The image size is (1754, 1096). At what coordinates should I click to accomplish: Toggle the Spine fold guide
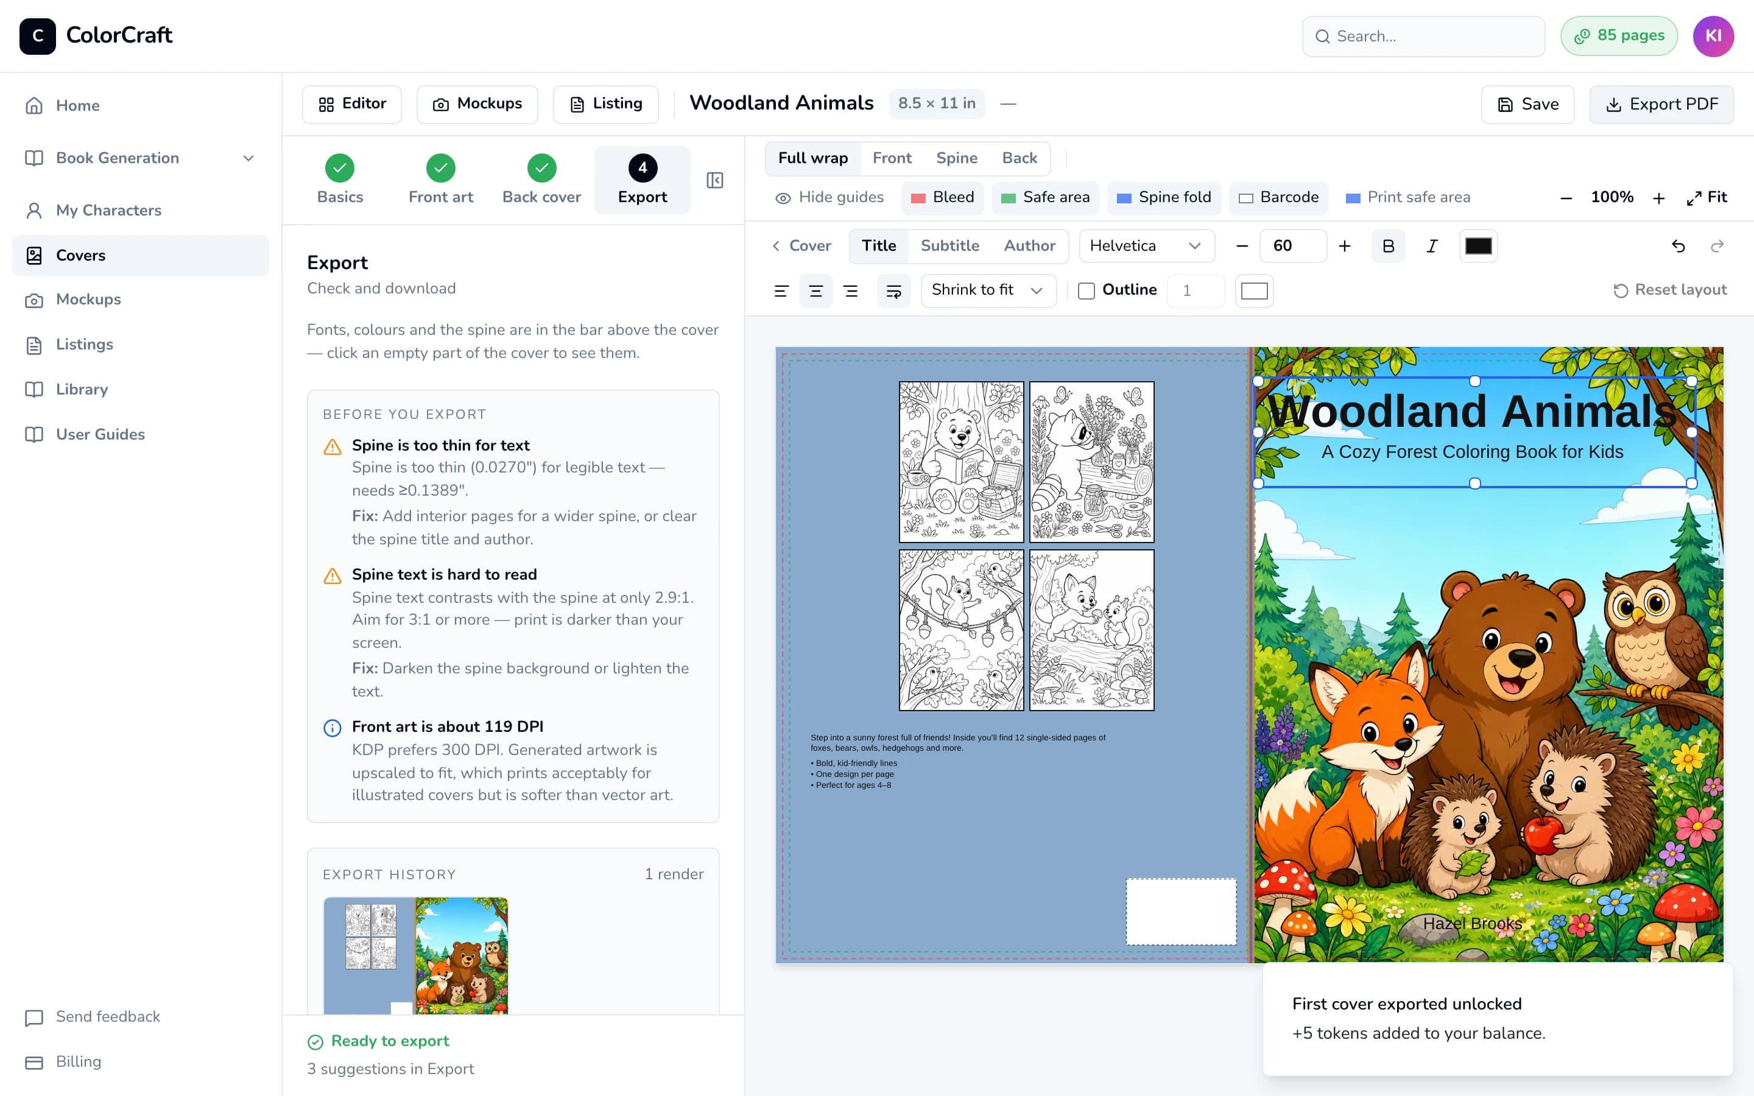(1164, 197)
